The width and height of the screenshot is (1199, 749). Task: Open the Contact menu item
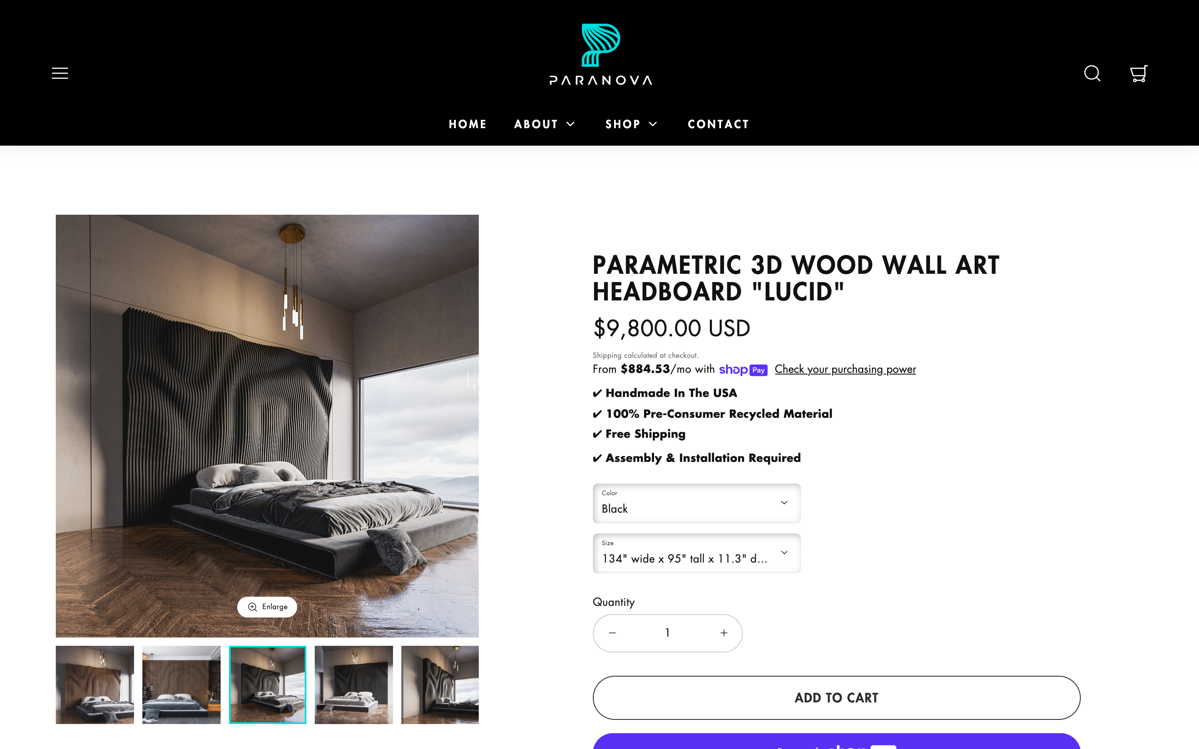(718, 124)
